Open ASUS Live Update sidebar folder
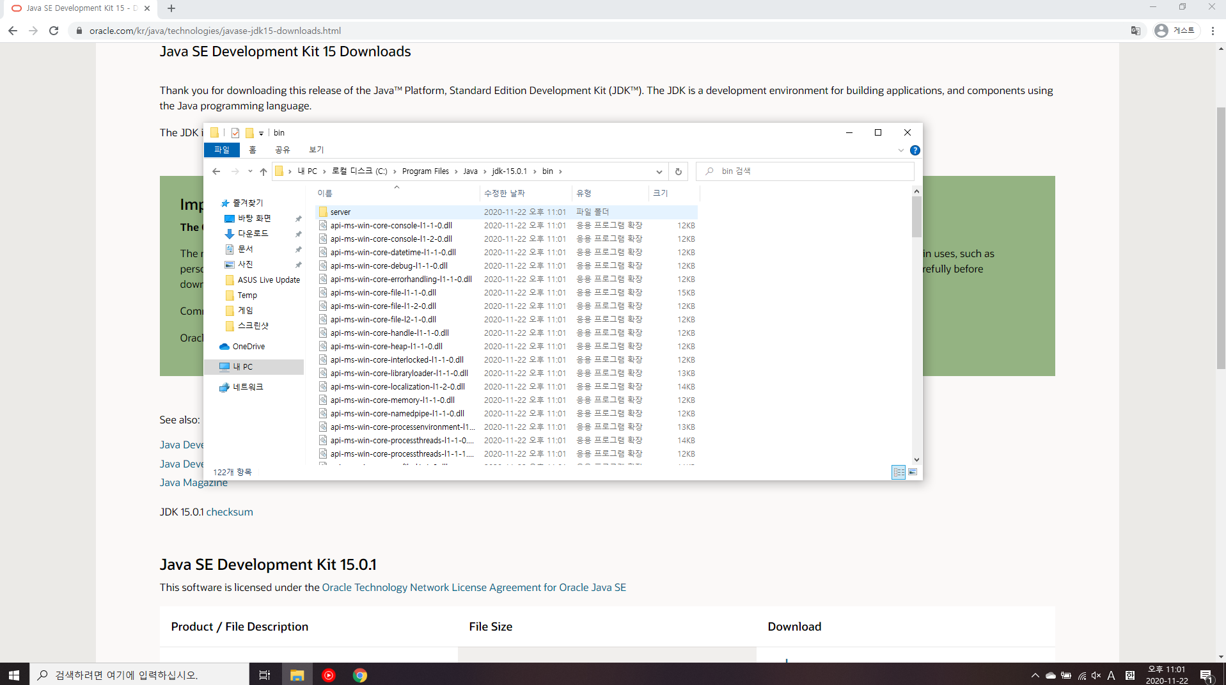 pyautogui.click(x=269, y=280)
